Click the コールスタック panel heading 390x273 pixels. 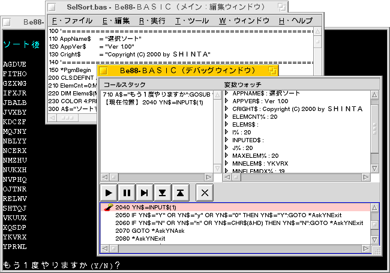(124, 85)
